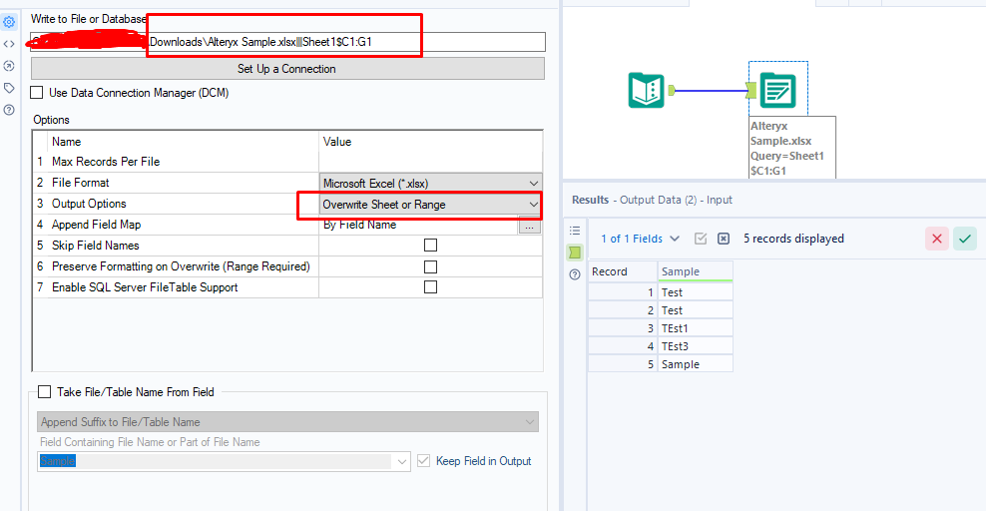Open the Results window help icon
Screen dimensions: 986x511
point(575,274)
